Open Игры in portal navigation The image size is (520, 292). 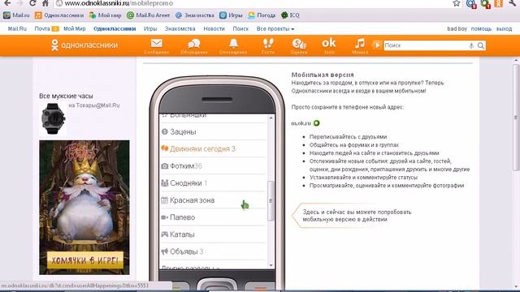150,29
